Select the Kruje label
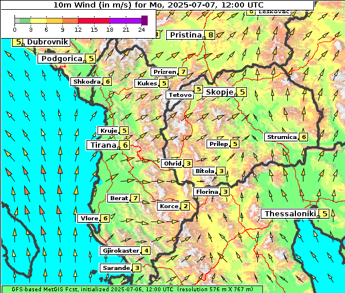The image size is (345, 293). (108, 131)
